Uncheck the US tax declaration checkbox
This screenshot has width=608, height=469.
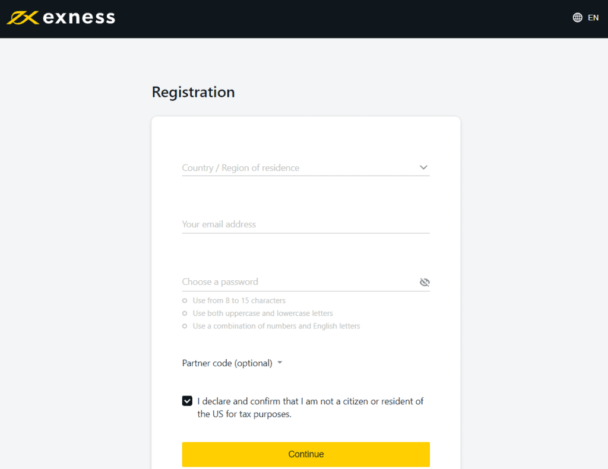tap(187, 401)
